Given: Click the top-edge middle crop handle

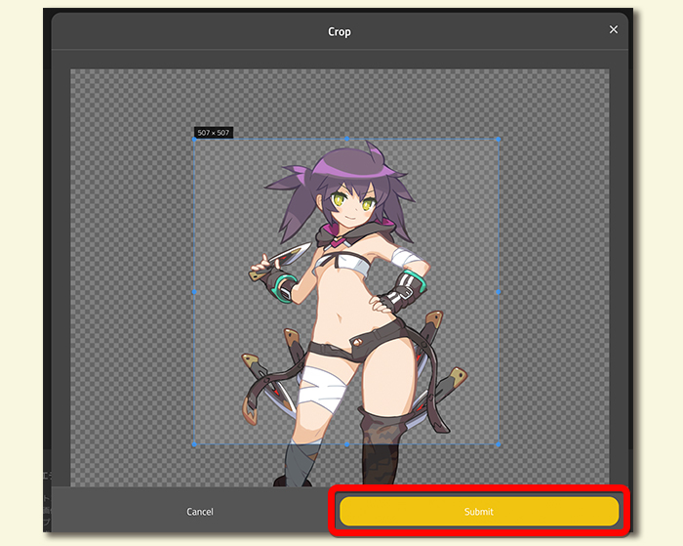Looking at the screenshot, I should [346, 139].
